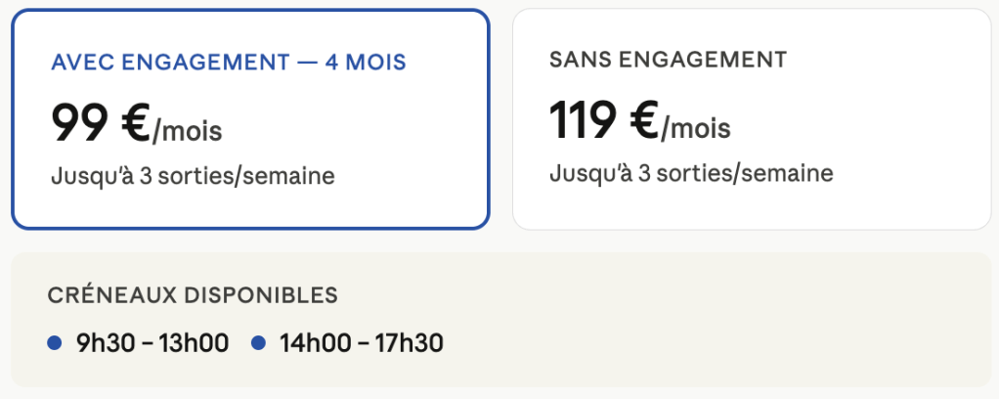This screenshot has width=999, height=399.
Task: Click the blue dot beside 14h00 – 17h30
Action: coord(259,342)
